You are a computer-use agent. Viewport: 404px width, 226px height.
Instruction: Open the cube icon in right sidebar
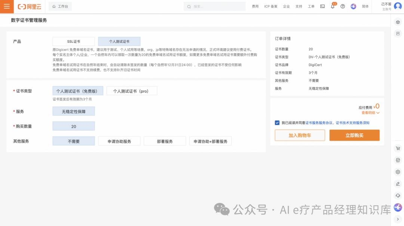click(398, 22)
